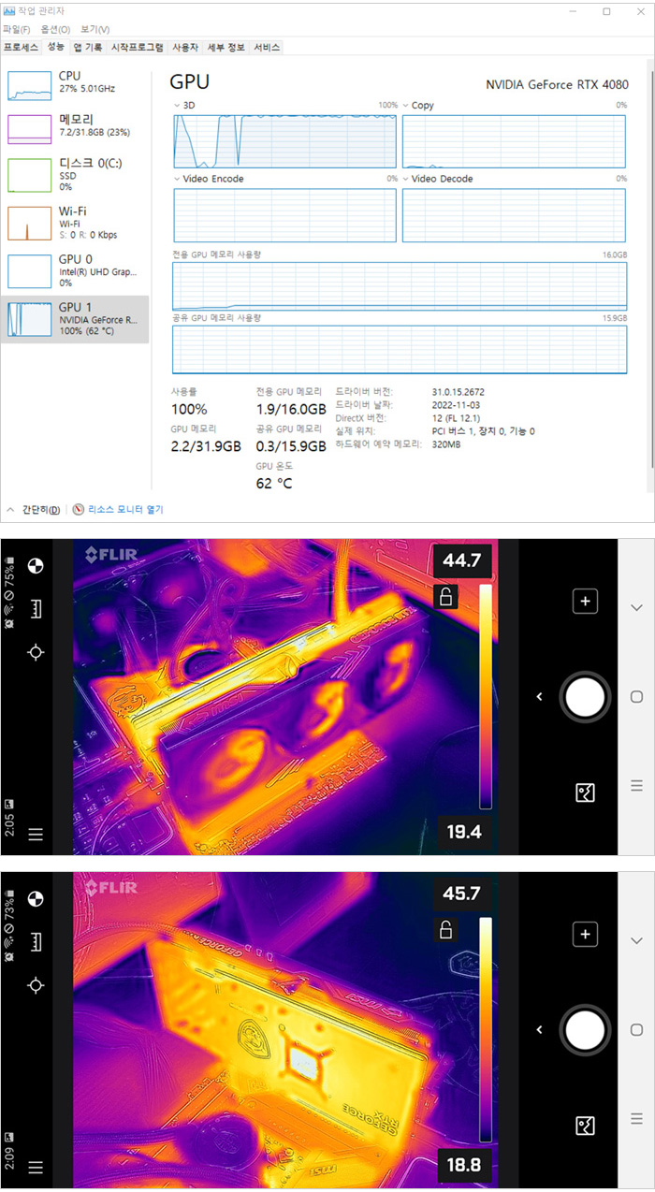
Task: Select 디스크 0(C:) in the sidebar
Action: pyautogui.click(x=75, y=174)
